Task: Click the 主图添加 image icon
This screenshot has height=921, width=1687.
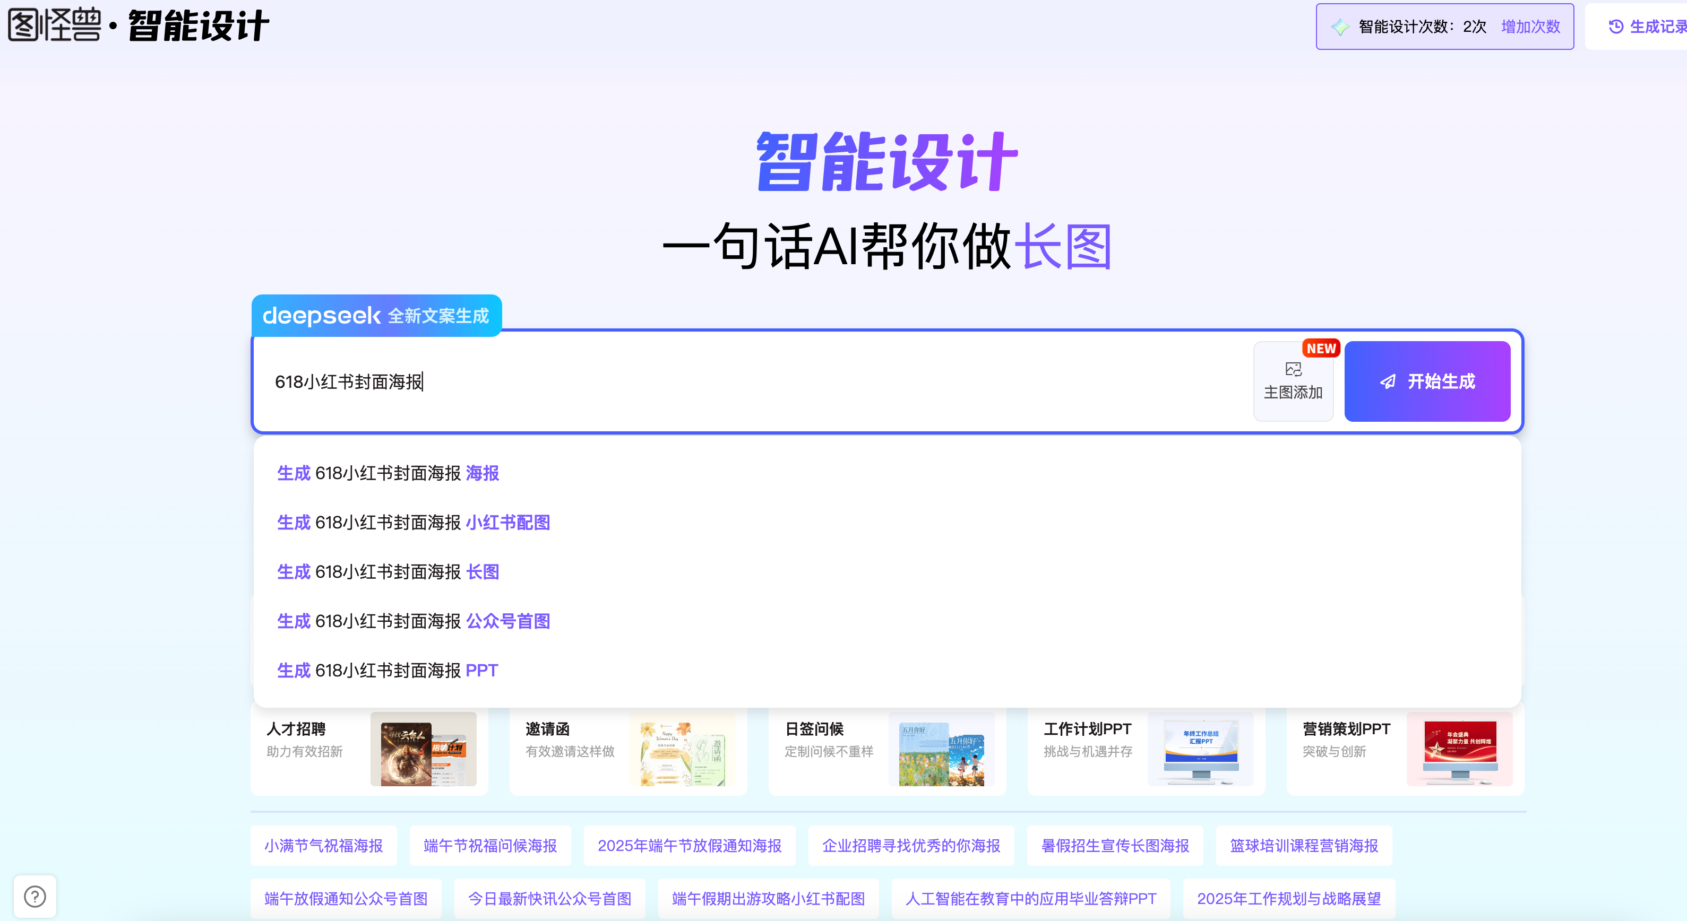Action: click(1293, 370)
